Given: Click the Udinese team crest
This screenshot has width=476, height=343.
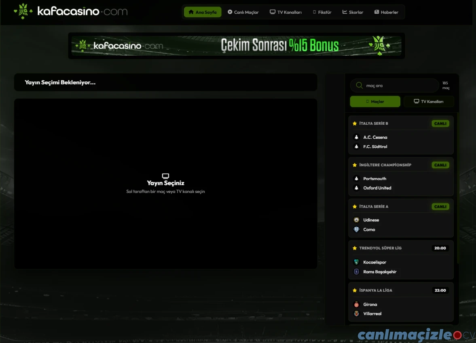Looking at the screenshot, I should click(x=356, y=220).
